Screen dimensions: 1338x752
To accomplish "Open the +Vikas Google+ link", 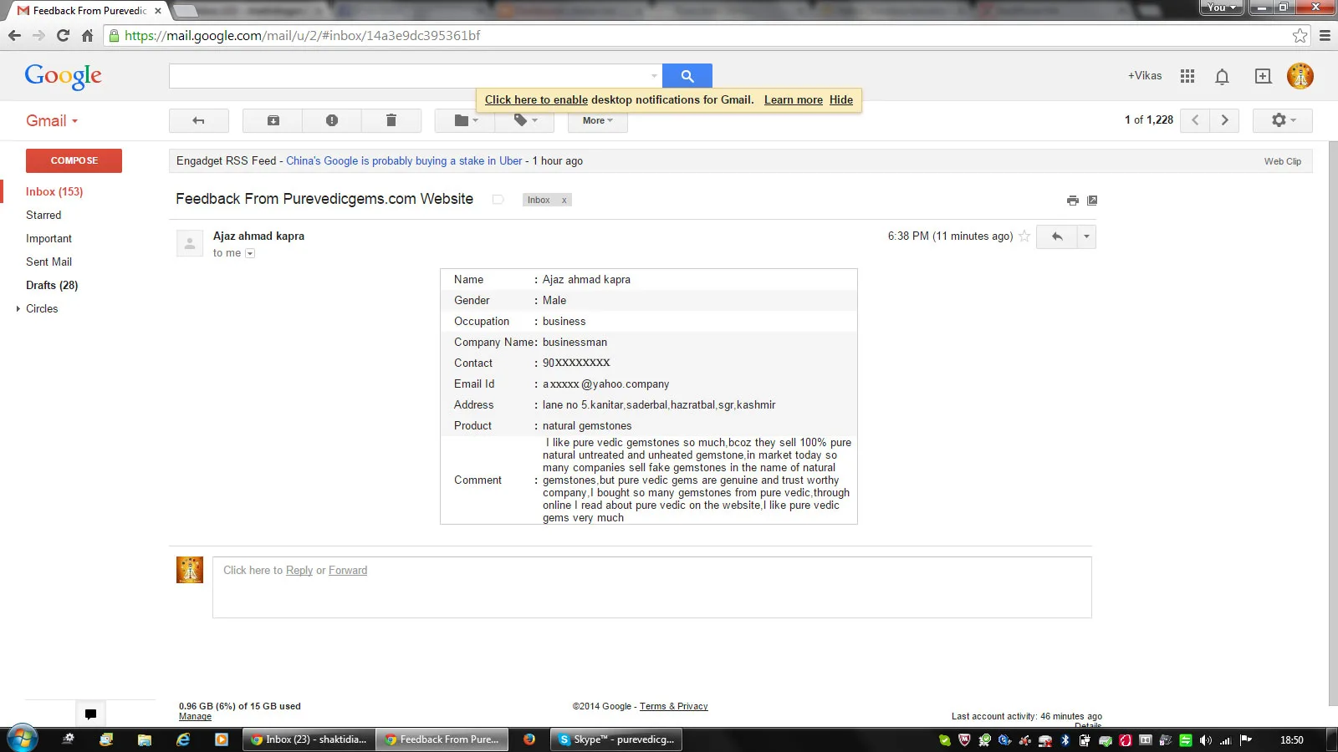I will pyautogui.click(x=1145, y=75).
